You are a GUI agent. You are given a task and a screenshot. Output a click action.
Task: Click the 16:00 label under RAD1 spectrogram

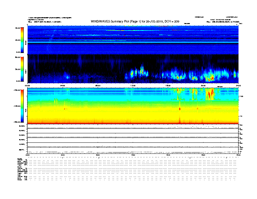[x=168, y=86]
